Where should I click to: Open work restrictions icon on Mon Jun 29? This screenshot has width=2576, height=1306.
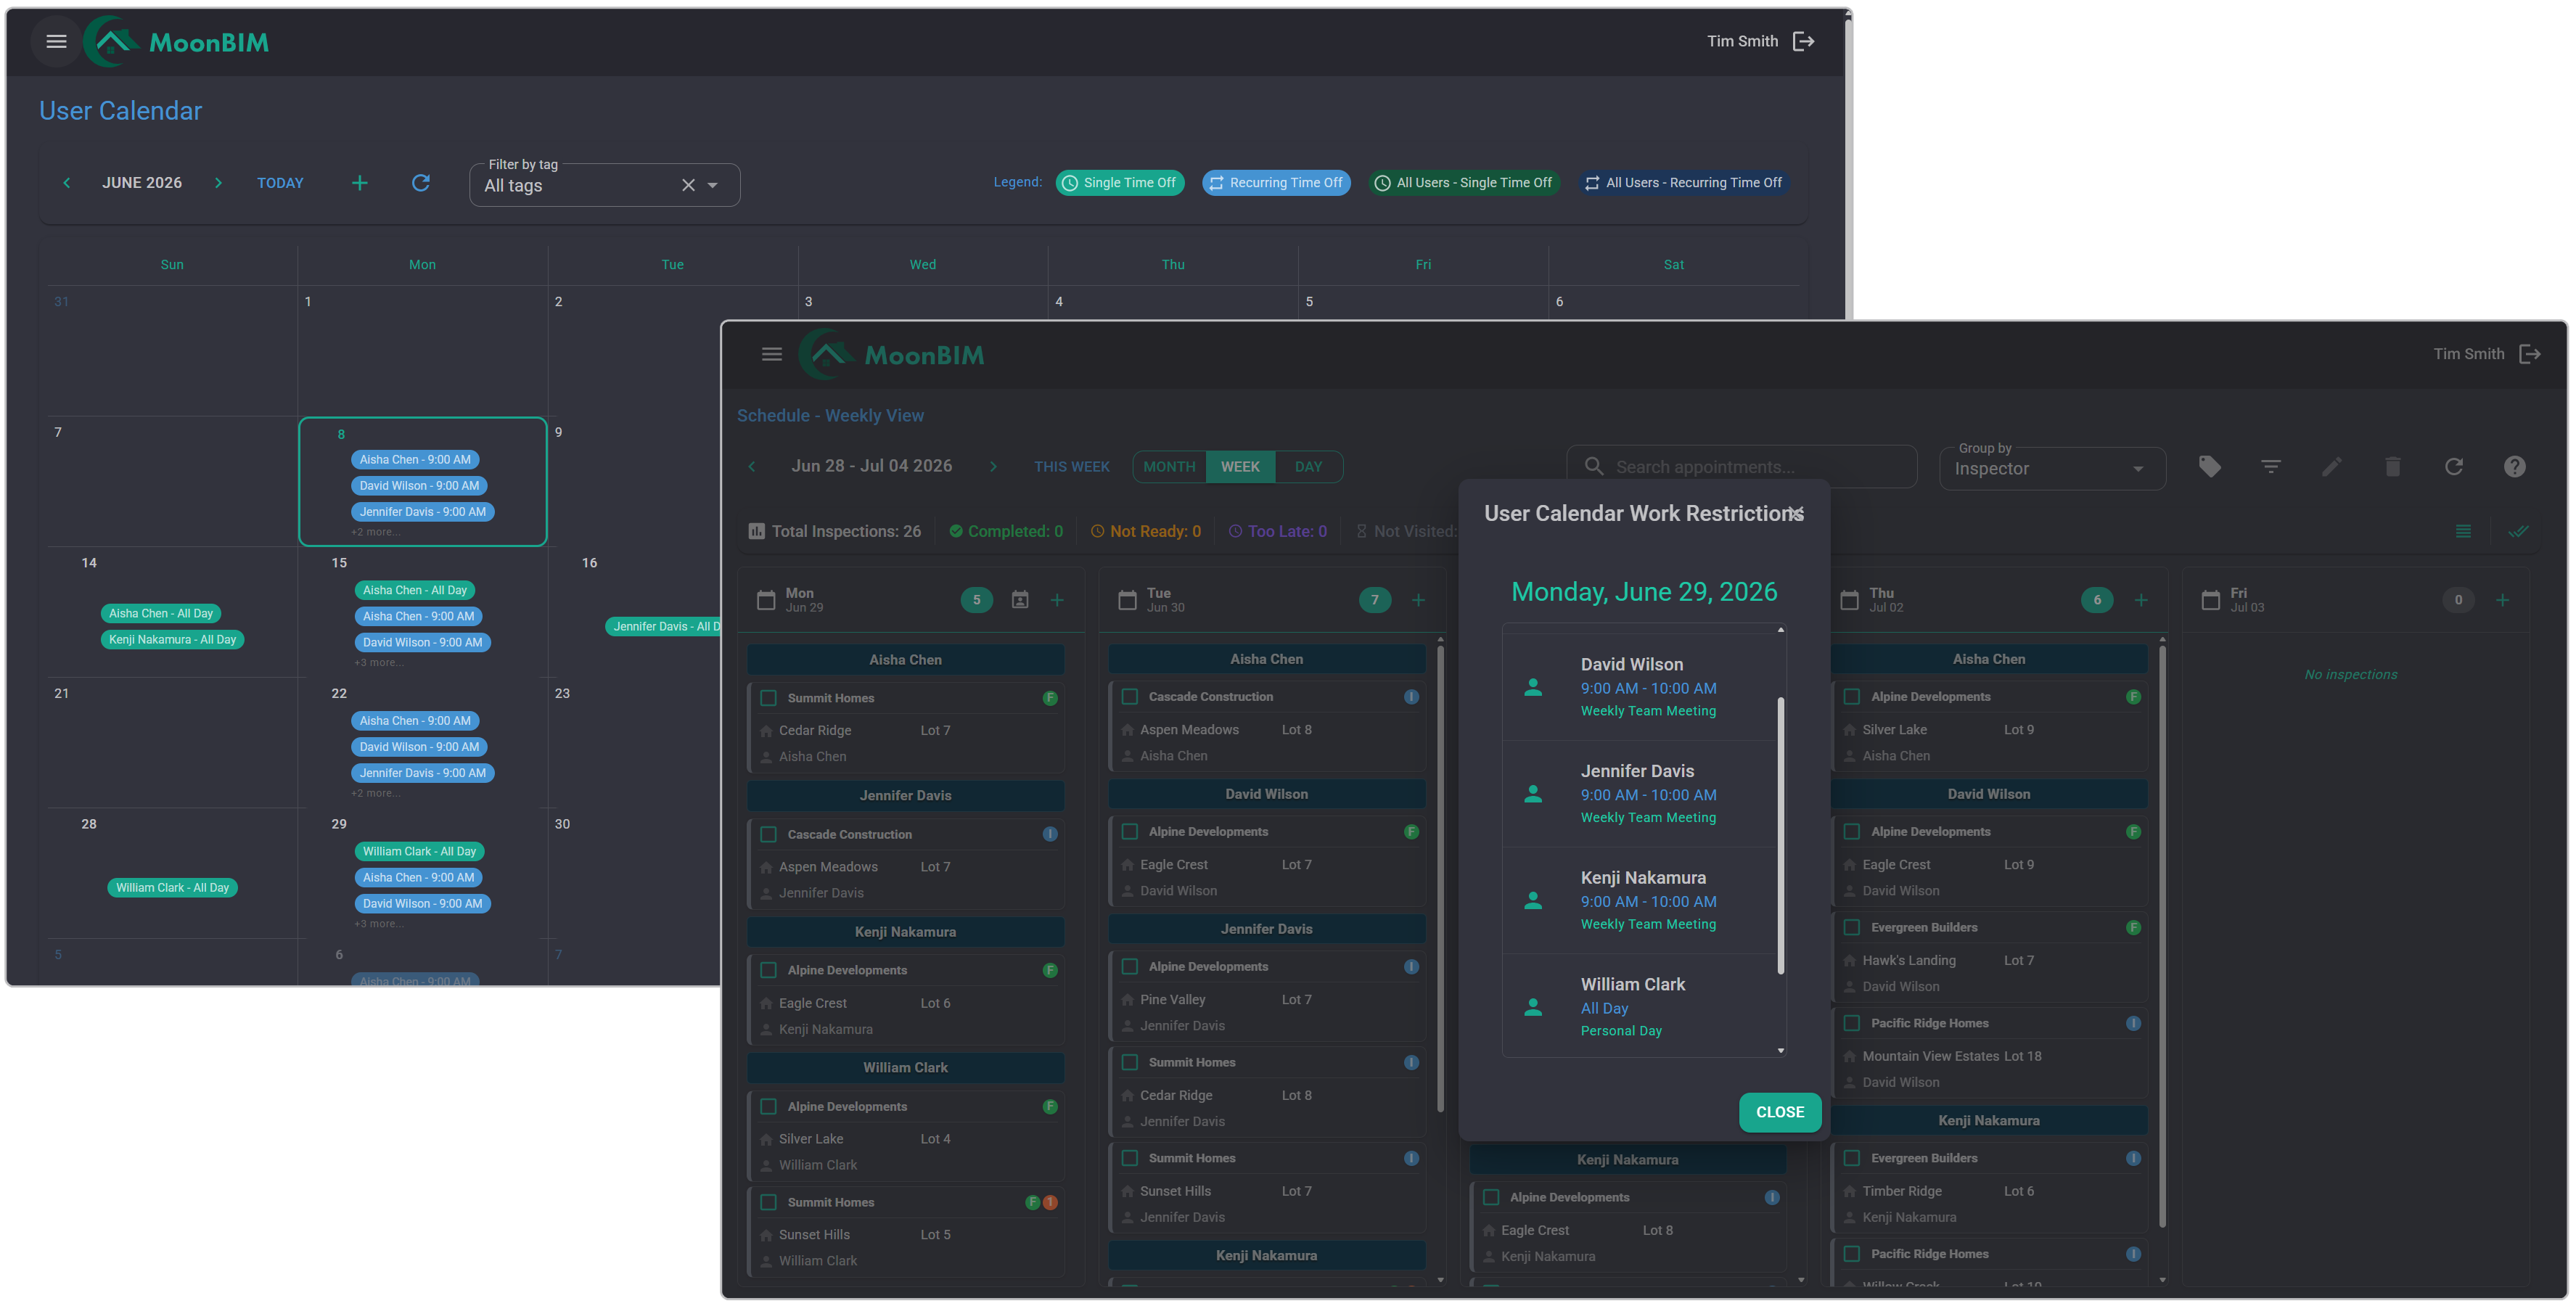[1020, 600]
